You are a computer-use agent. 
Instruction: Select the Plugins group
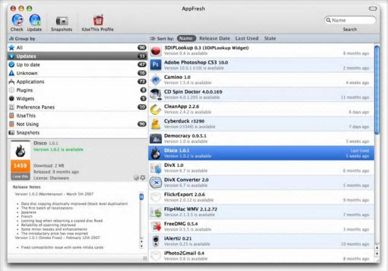click(78, 90)
